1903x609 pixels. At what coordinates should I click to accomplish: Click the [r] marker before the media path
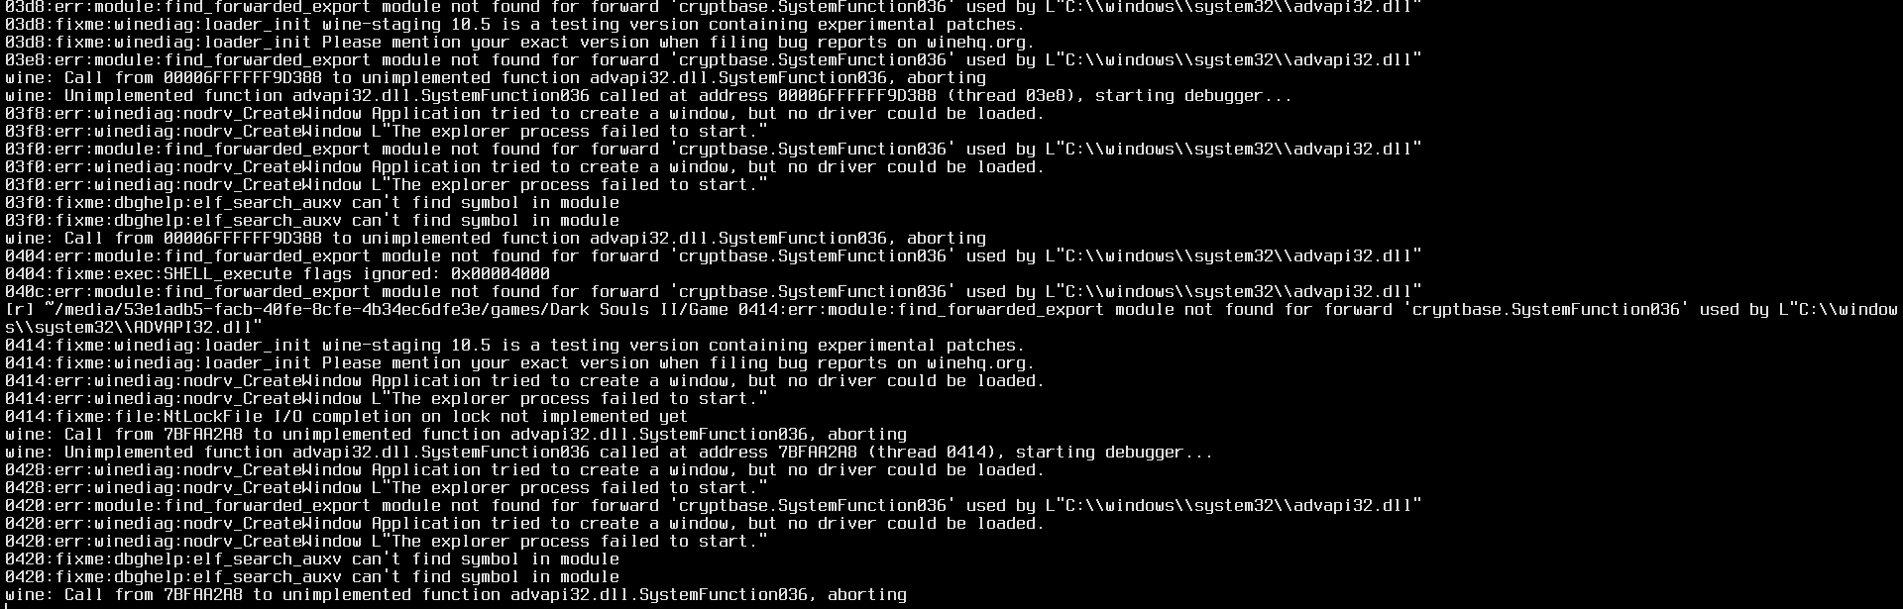(20, 310)
